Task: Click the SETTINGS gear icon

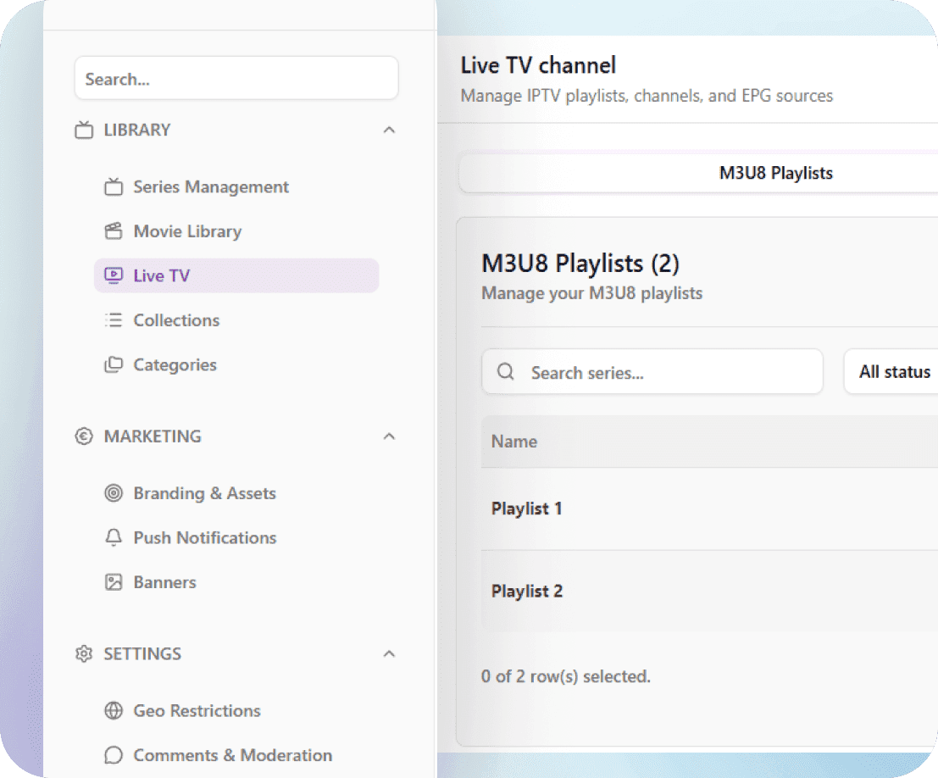Action: 82,653
